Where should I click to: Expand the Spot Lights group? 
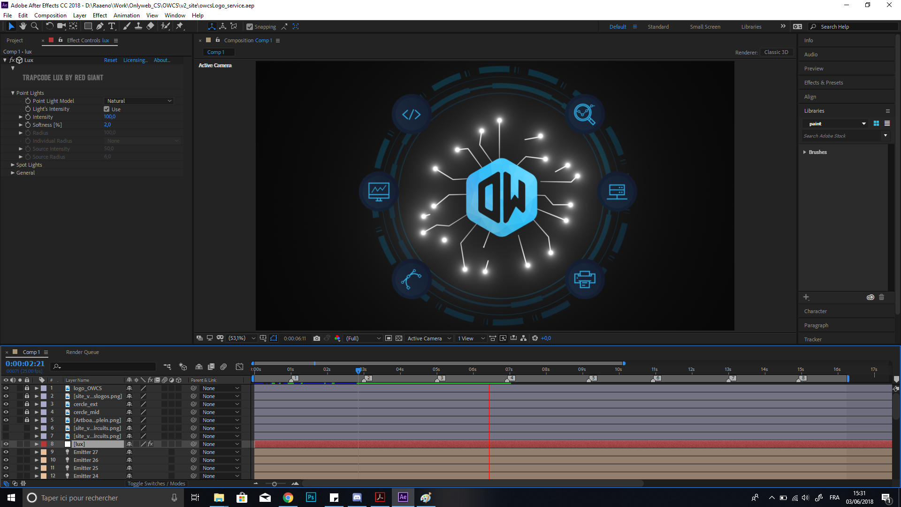pyautogui.click(x=13, y=165)
